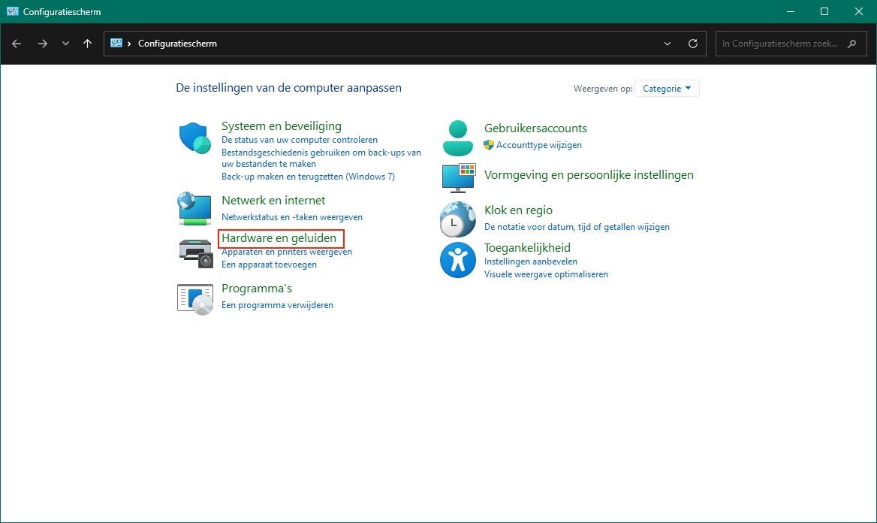The height and width of the screenshot is (523, 877).
Task: Click Configuratiescherm breadcrumb in address bar
Action: point(177,44)
